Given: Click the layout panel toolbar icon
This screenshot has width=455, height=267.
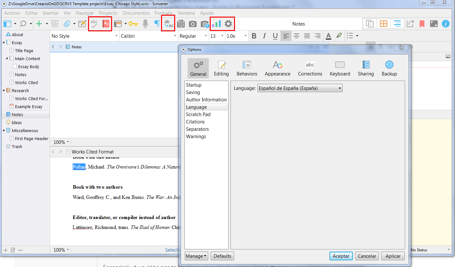Looking at the screenshot, I should (x=118, y=24).
